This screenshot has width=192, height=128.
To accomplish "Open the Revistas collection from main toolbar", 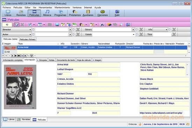I will coord(21,13).
